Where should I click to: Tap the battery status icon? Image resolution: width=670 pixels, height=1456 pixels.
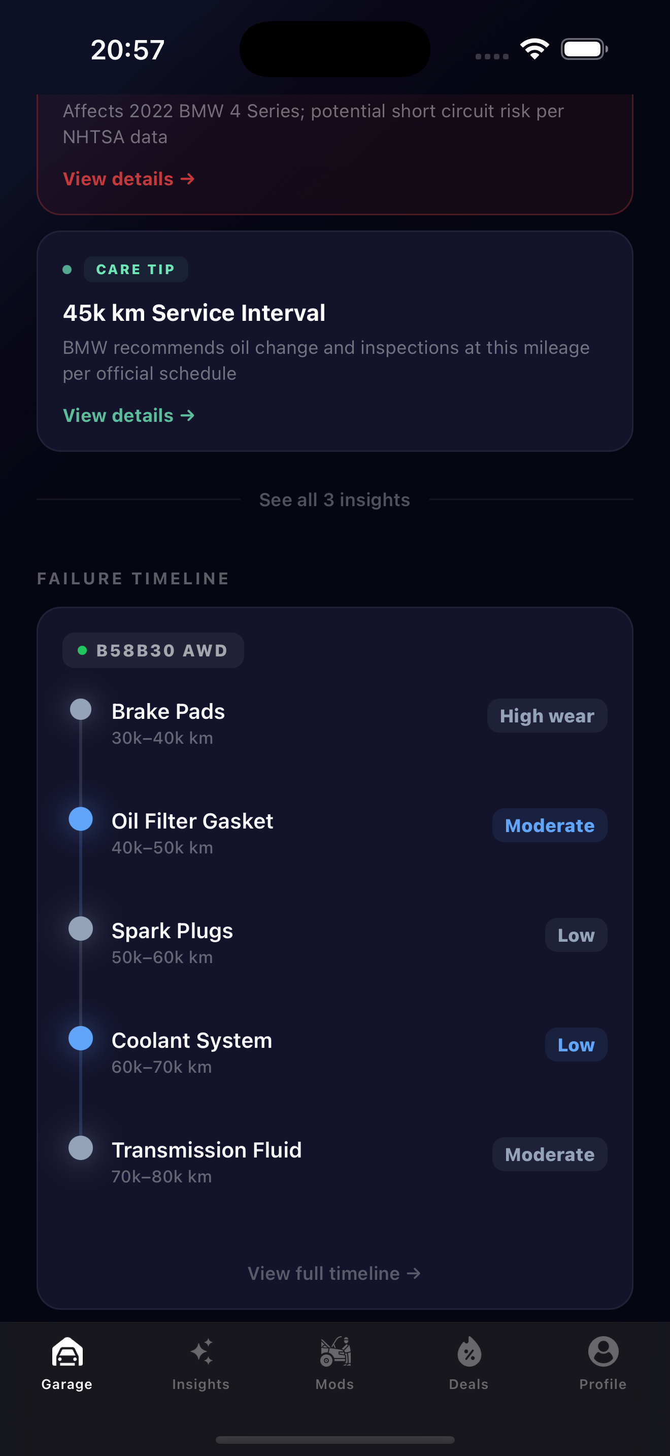[584, 49]
